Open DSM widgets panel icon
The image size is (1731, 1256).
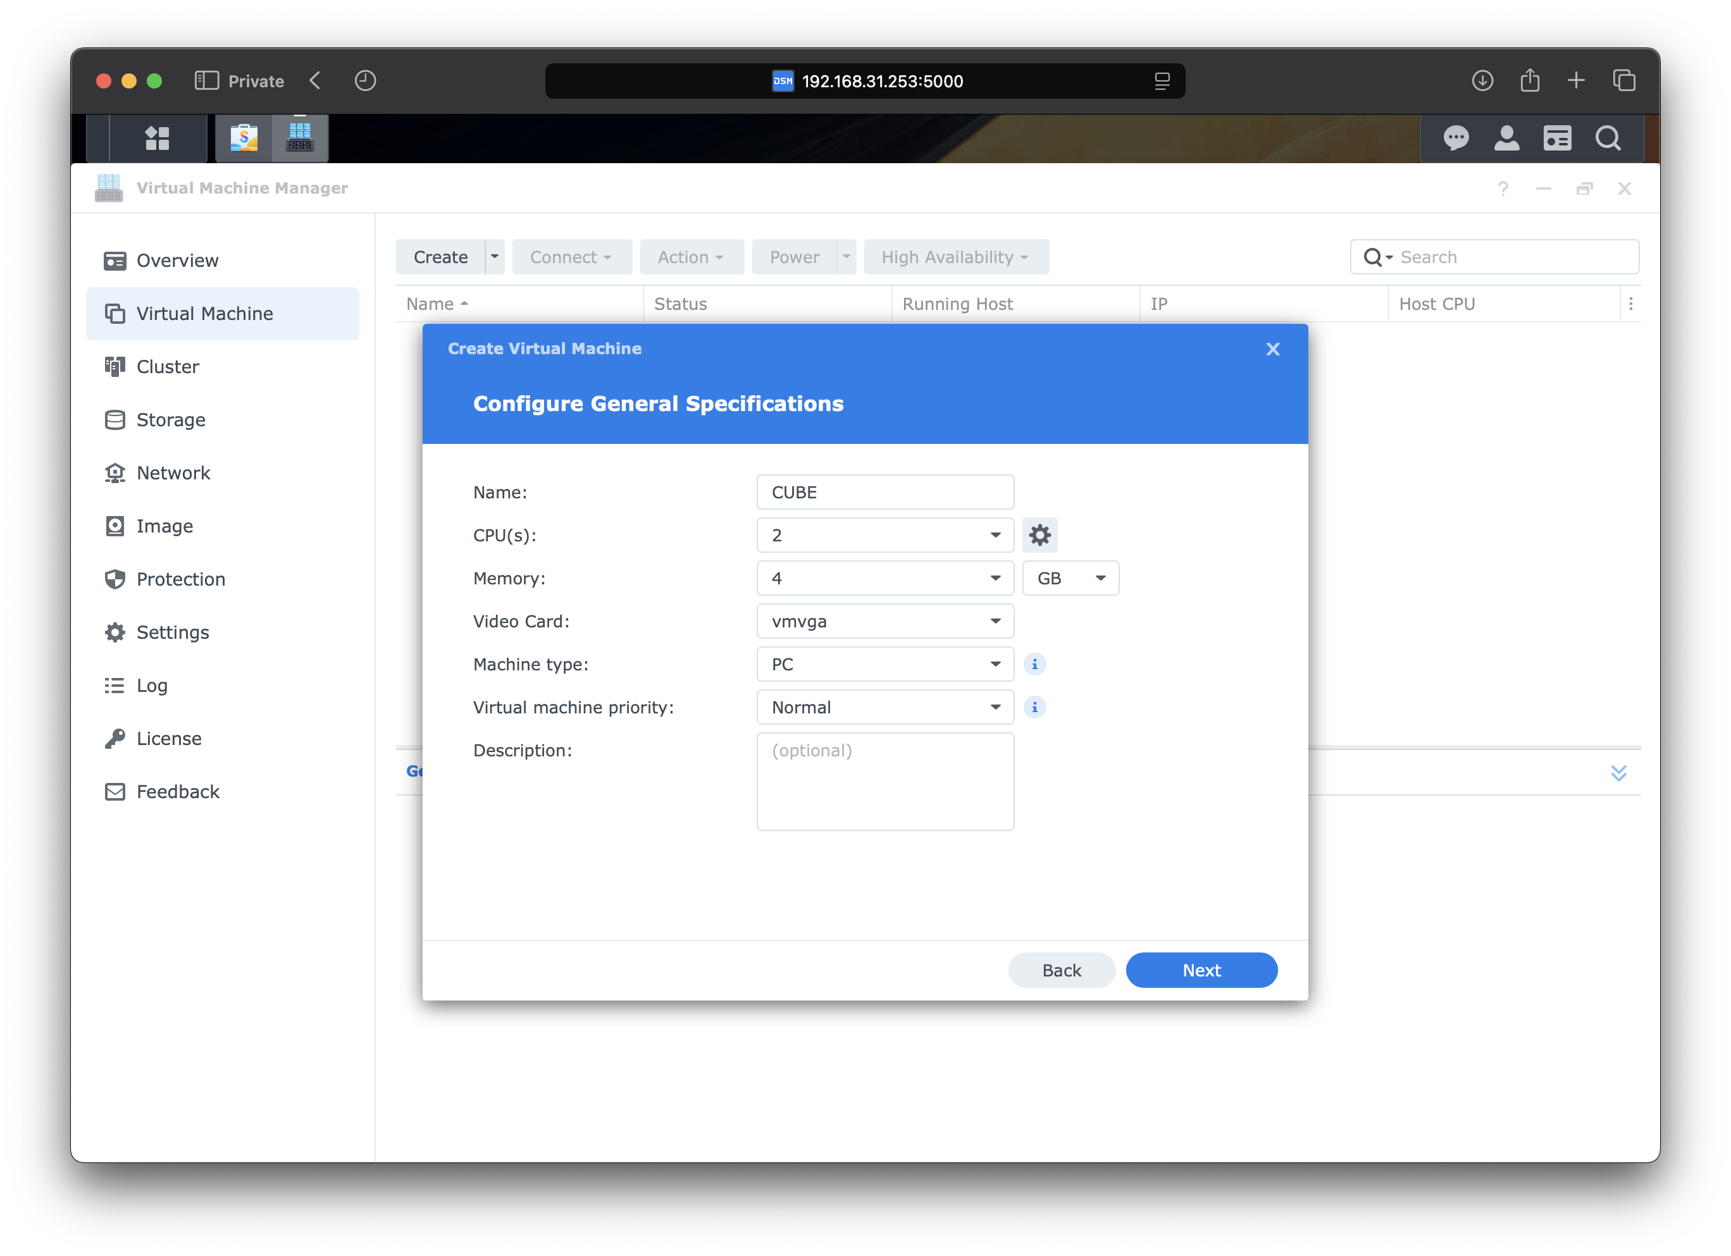point(1557,138)
